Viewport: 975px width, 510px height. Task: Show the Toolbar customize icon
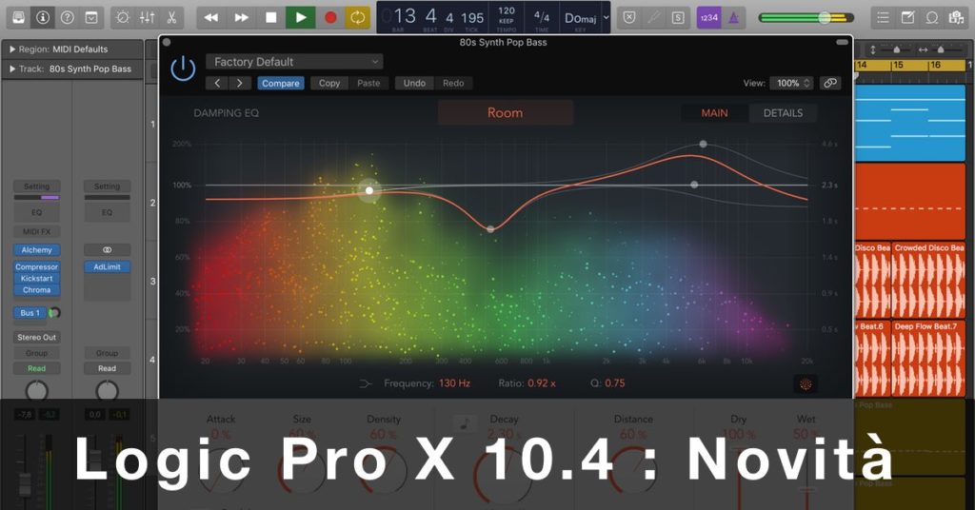[91, 17]
